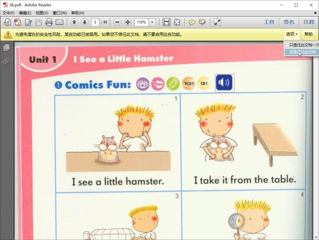Go to next page with down arrow
This screenshot has width=319, height=240.
coord(85,22)
